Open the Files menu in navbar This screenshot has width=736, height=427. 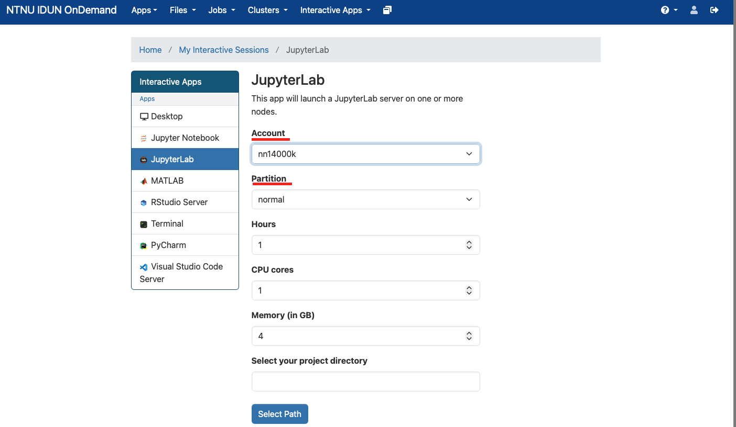[182, 10]
